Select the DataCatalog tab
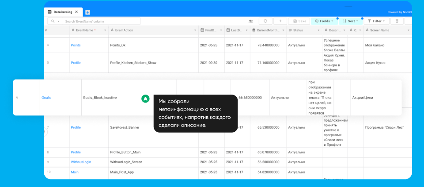This screenshot has width=424, height=187. pos(62,12)
